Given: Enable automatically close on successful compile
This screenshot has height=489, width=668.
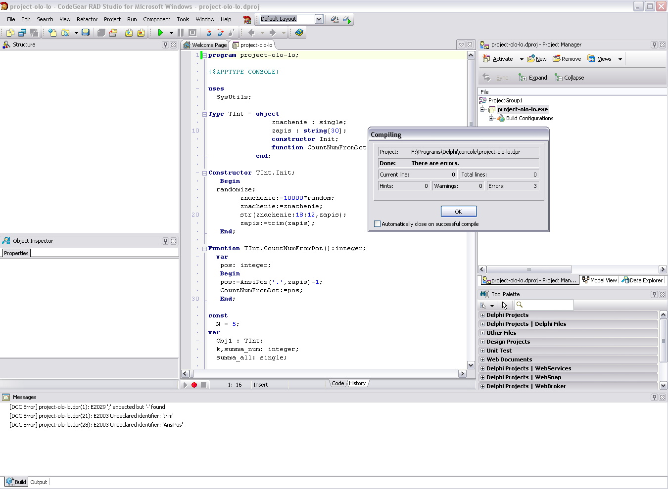Looking at the screenshot, I should 378,224.
